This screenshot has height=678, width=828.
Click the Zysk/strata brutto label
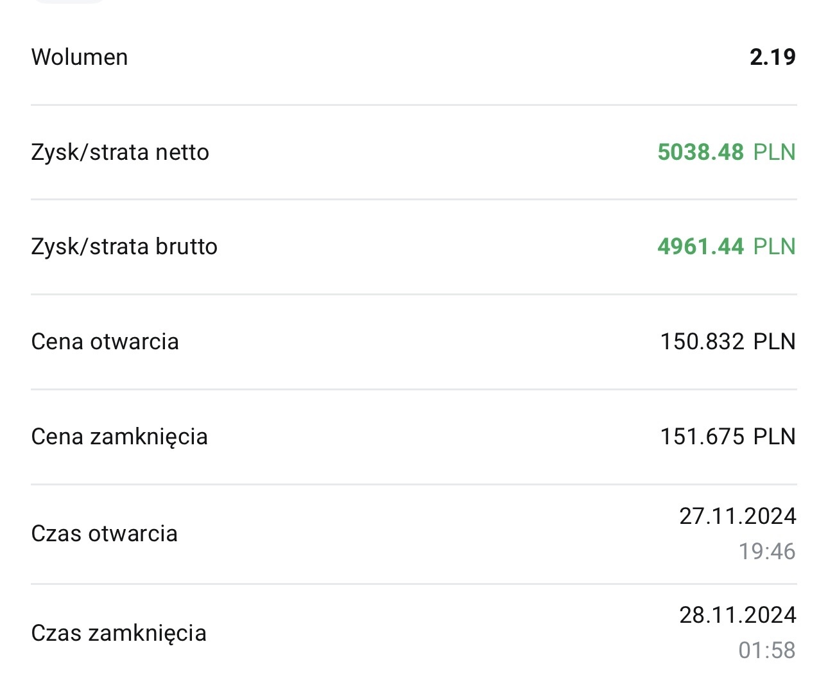coord(124,247)
